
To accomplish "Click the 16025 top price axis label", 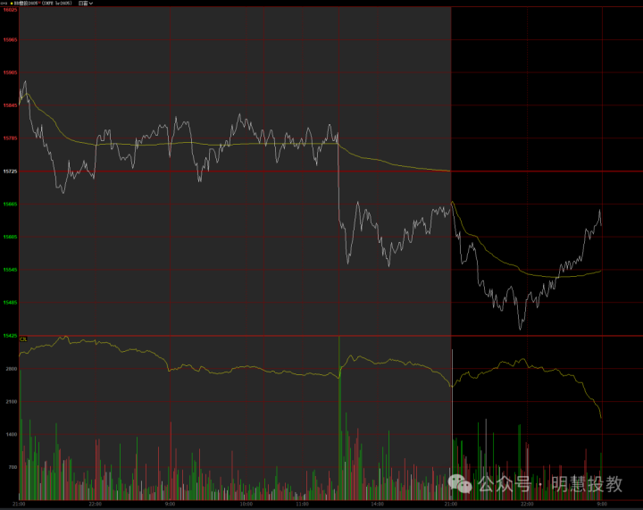I will pos(11,9).
